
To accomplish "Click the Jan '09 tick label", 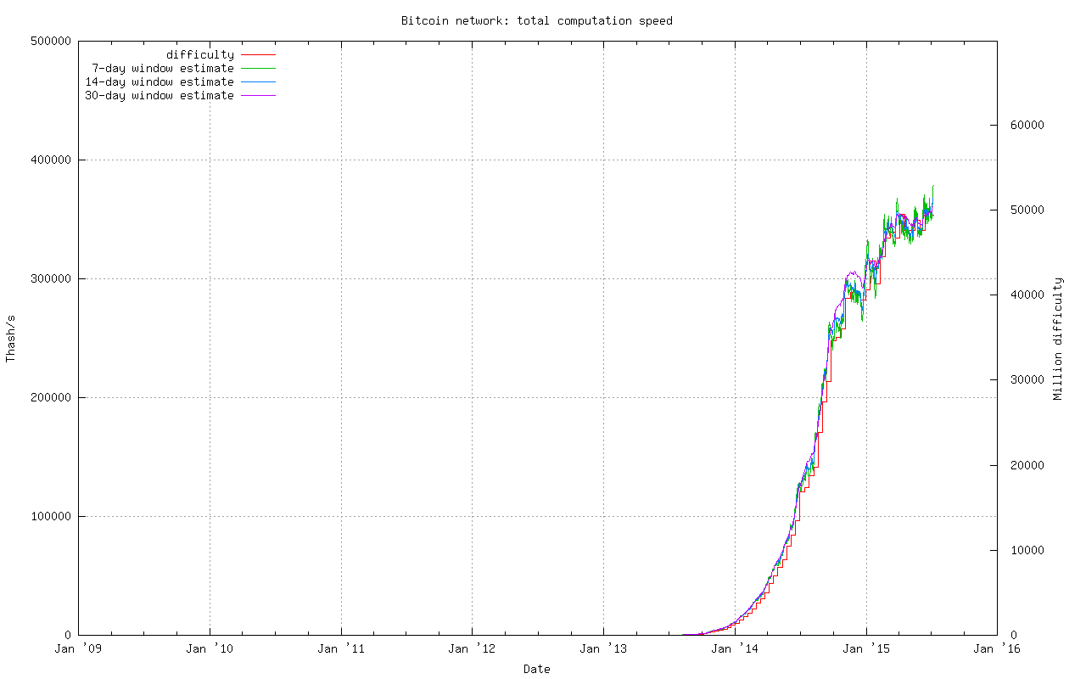I will 80,648.
